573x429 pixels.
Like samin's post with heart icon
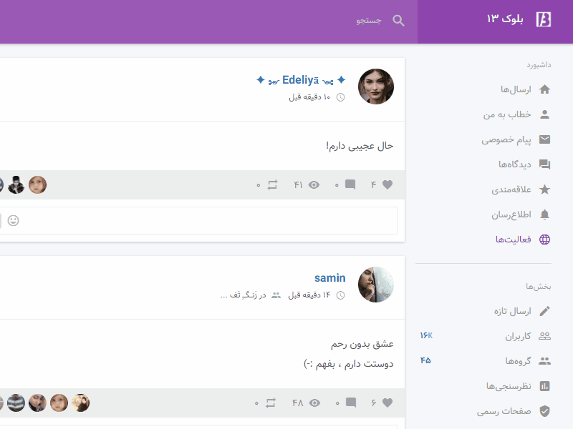(387, 403)
